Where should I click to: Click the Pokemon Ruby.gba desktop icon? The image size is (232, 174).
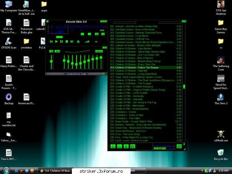[26, 26]
